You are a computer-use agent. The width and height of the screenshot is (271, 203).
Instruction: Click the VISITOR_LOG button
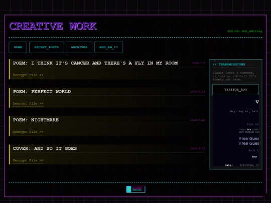235,90
